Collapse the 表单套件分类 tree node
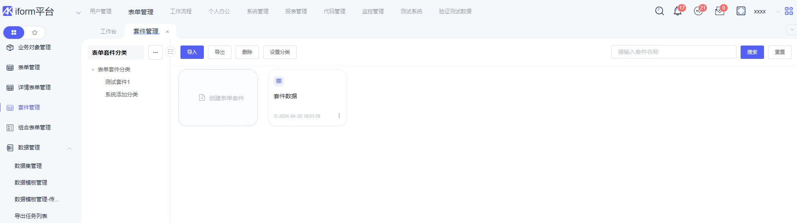This screenshot has width=797, height=223. pos(93,70)
